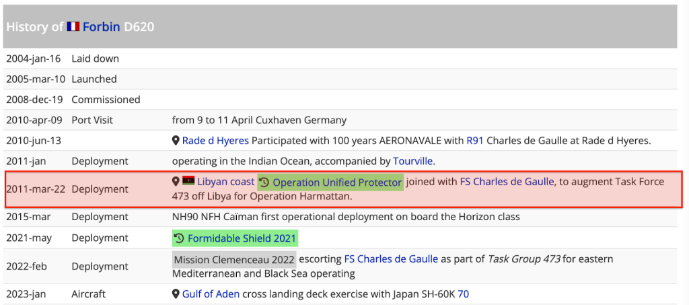The width and height of the screenshot is (689, 305).
Task: Click the highlighted 2011-mar-22 date cell
Action: pos(36,189)
